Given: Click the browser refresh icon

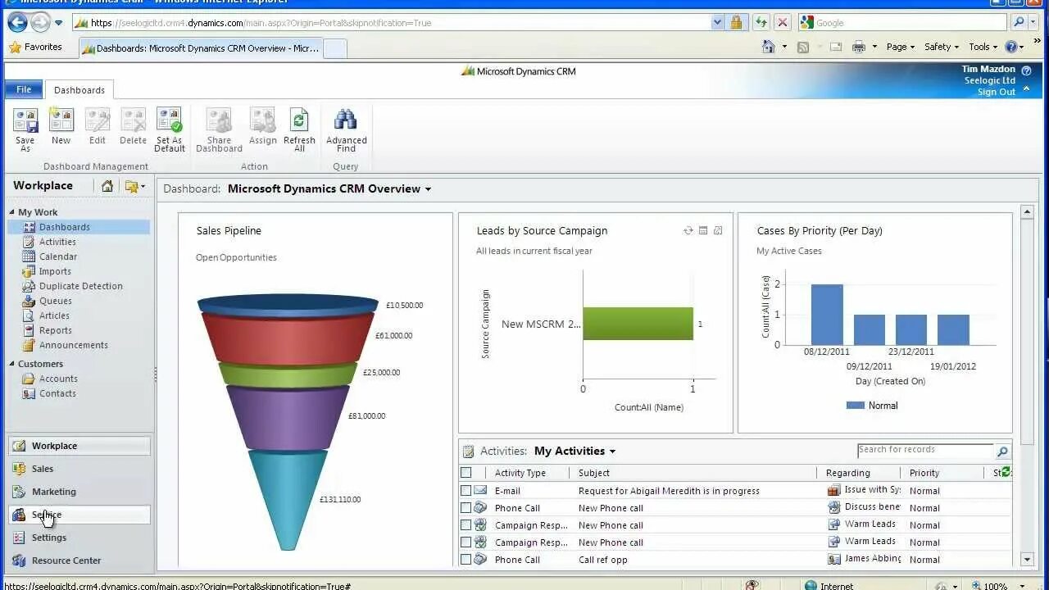Looking at the screenshot, I should [761, 23].
